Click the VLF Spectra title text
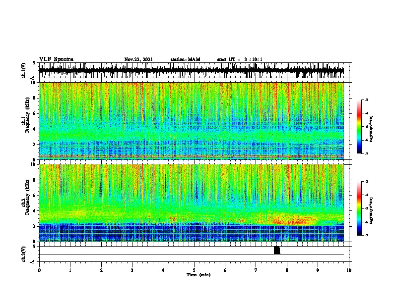393x303 pixels. (56, 59)
